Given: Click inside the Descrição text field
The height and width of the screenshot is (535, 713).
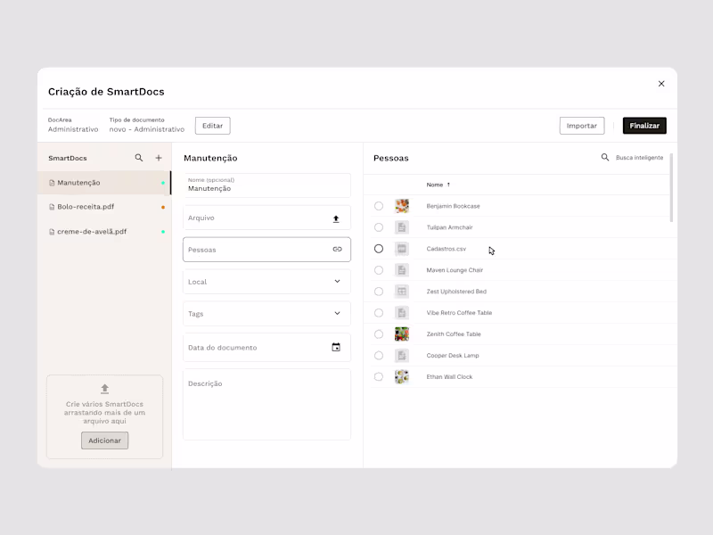Looking at the screenshot, I should coord(266,401).
